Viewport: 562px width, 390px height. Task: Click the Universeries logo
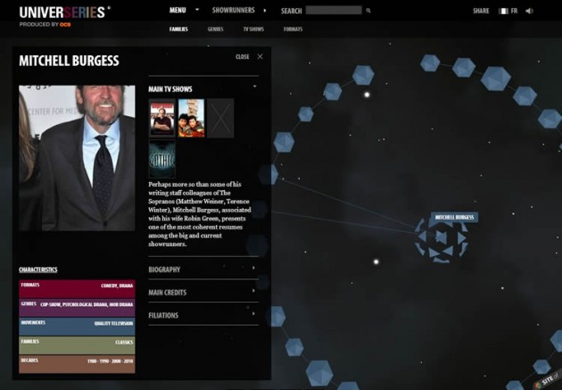(64, 12)
